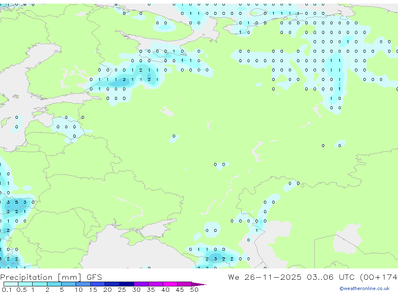Viewport: 398px width, 292px height.
Task: Click the 15–20 mm legend swatch
Action: pos(98,284)
